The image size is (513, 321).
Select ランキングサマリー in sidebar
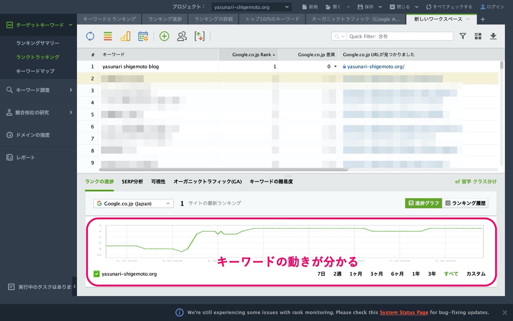(38, 43)
